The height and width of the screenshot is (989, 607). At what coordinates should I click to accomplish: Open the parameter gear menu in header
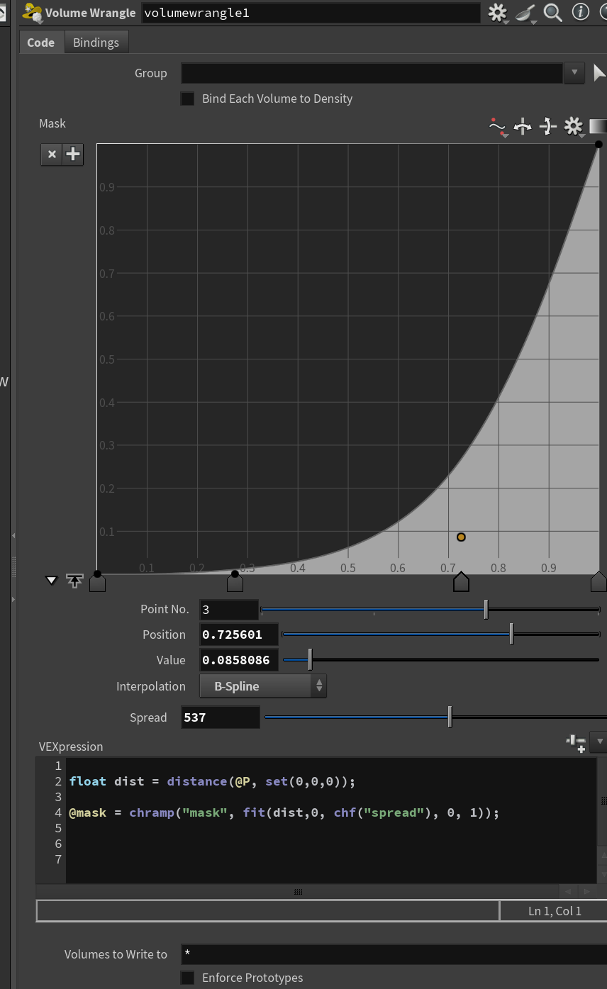[x=498, y=13]
